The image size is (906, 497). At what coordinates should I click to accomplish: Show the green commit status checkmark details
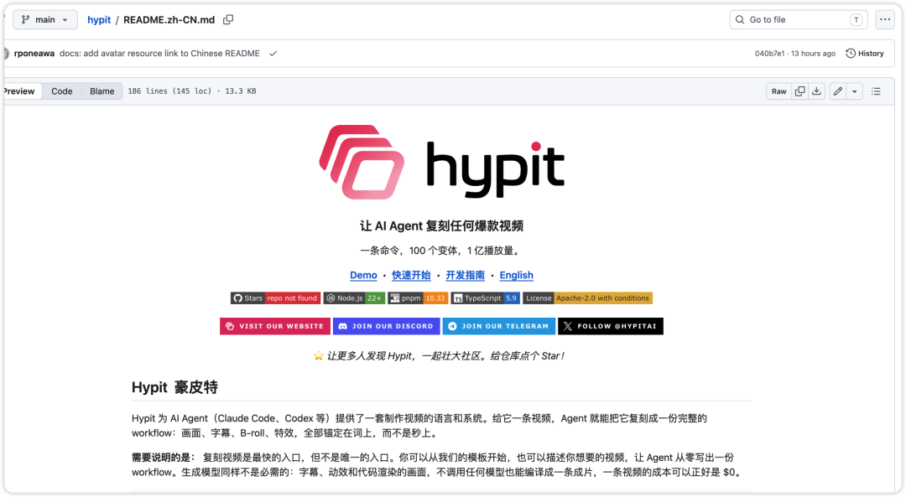(x=273, y=53)
